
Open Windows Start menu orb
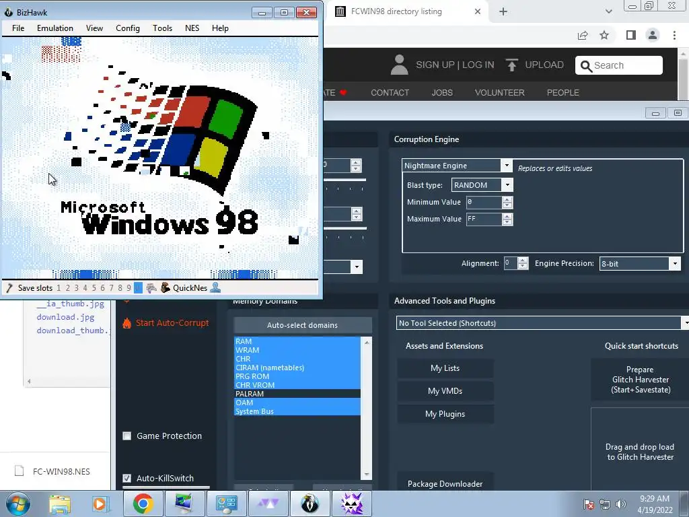(18, 504)
